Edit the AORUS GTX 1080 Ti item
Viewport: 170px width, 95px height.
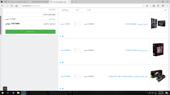(63, 89)
